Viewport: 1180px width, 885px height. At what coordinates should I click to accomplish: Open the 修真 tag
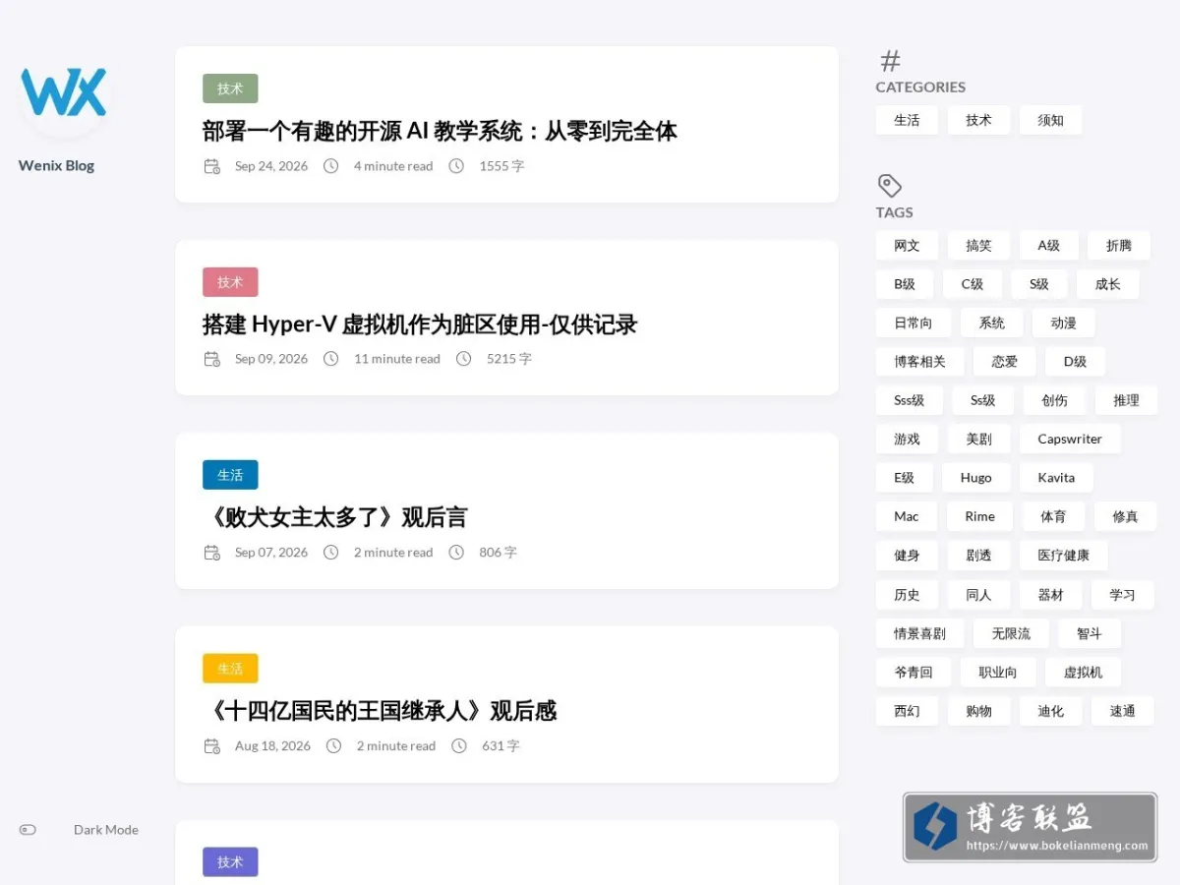pyautogui.click(x=1125, y=516)
